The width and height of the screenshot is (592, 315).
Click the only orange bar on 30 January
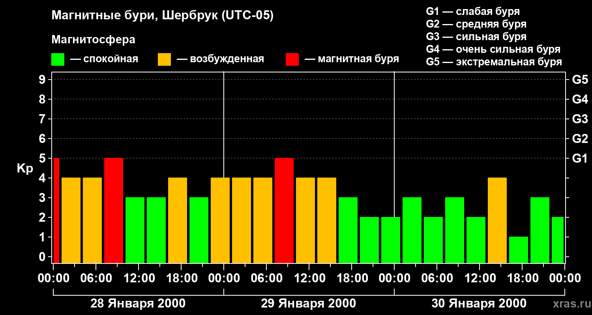tap(497, 220)
